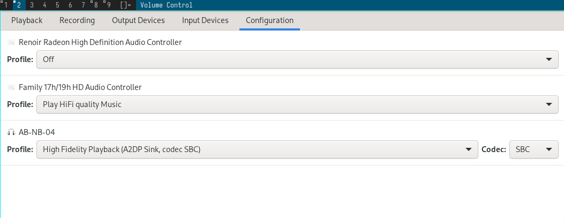Click the AB-NB-04 device name label
This screenshot has height=218, width=564.
click(36, 132)
